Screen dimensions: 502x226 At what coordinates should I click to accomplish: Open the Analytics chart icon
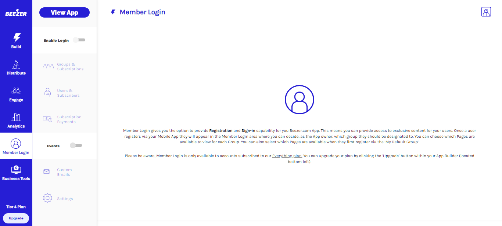(x=16, y=117)
